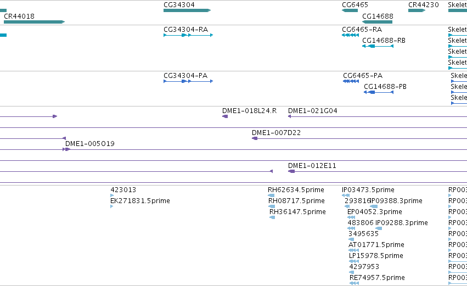Select the IP09288.3prime EST feature
Screen dimensions: 467x286
pos(379,228)
